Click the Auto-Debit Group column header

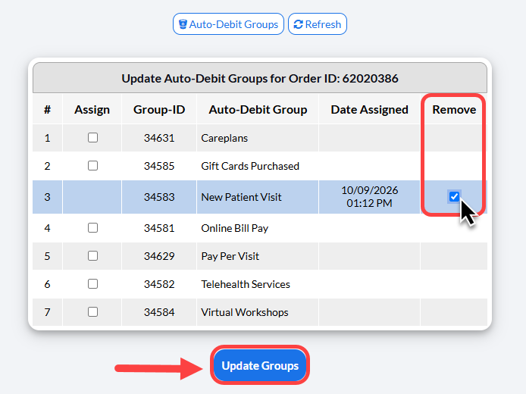pyautogui.click(x=258, y=110)
